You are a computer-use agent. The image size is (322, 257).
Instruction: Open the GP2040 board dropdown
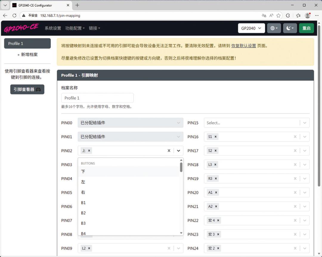[x=251, y=28]
